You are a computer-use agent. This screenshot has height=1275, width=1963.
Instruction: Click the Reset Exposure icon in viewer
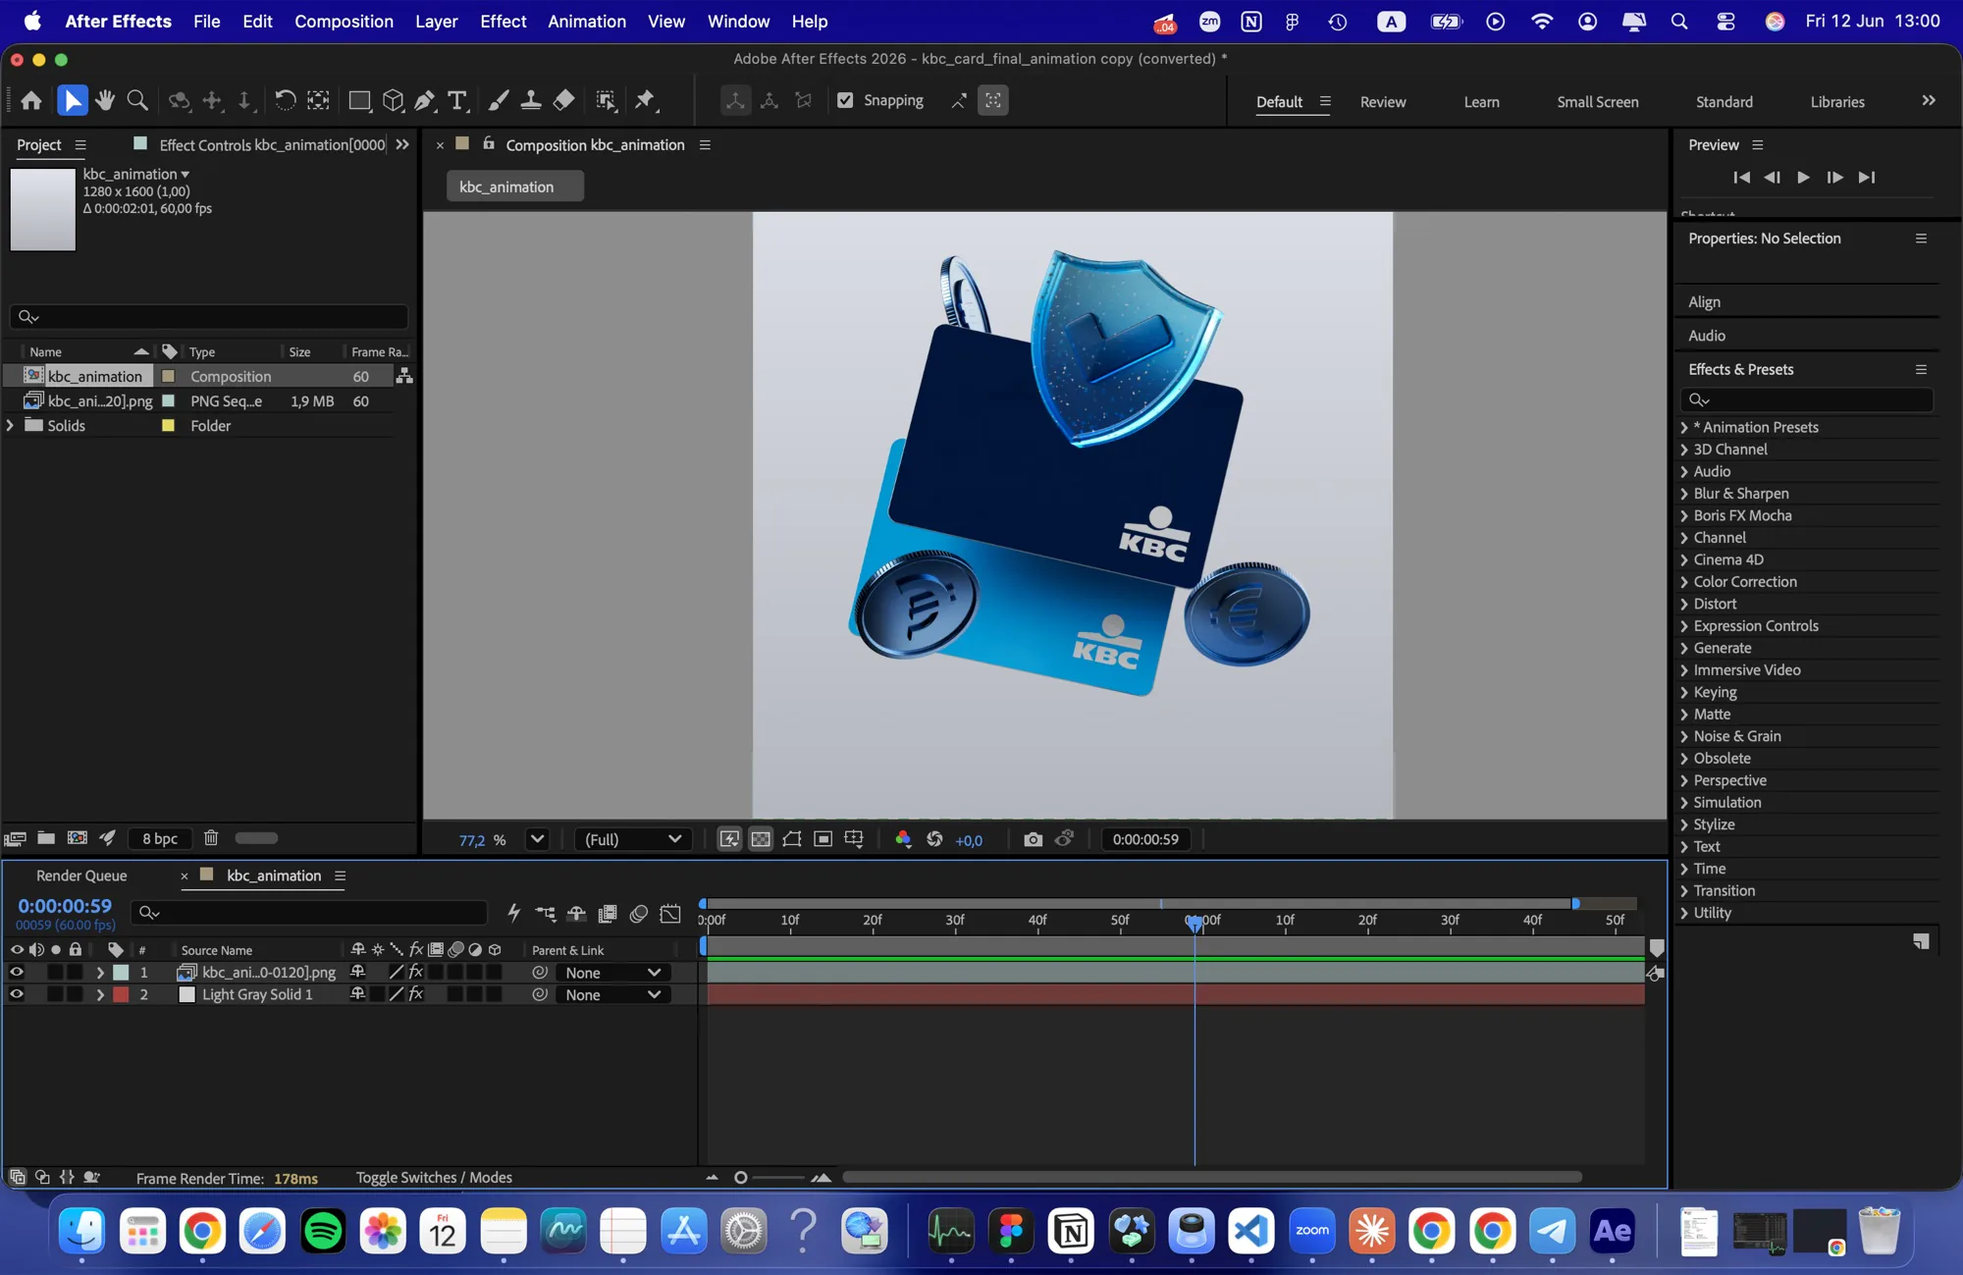click(x=934, y=839)
